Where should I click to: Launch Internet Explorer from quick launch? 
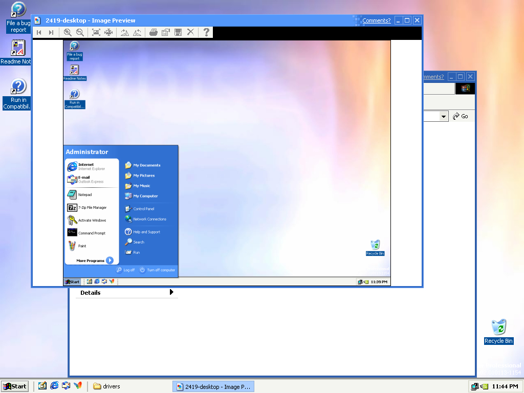[x=54, y=386]
